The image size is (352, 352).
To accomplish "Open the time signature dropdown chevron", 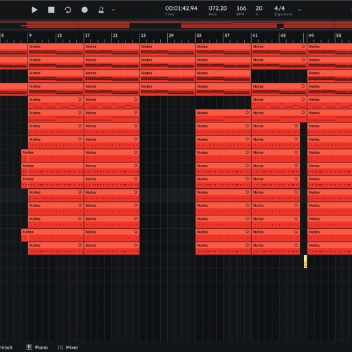I will pos(299,10).
